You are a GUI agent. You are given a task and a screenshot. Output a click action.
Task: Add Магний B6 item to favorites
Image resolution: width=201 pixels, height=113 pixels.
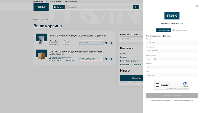click(106, 43)
